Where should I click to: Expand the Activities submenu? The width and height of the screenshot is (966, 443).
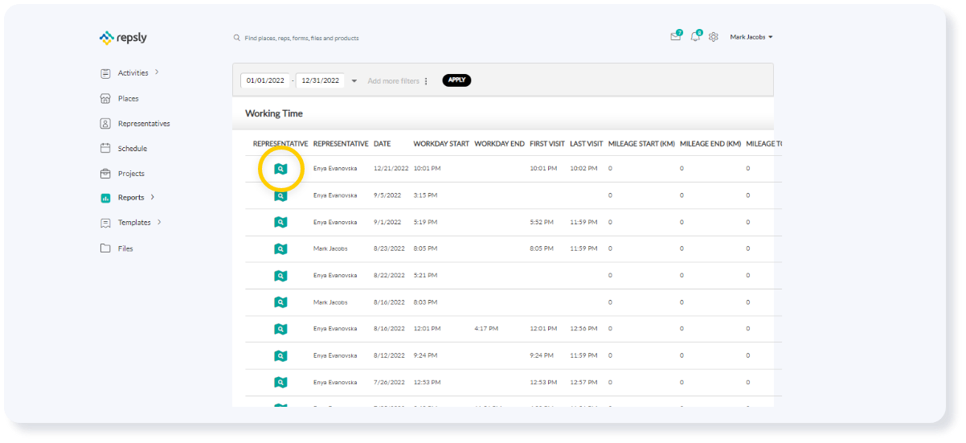click(157, 72)
